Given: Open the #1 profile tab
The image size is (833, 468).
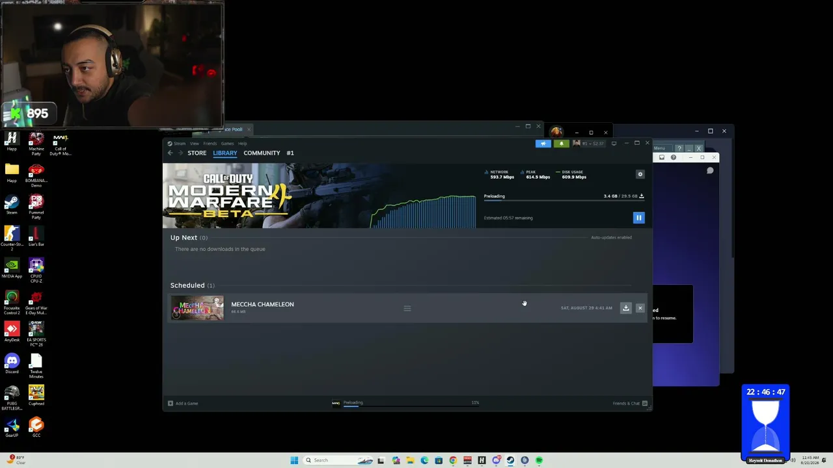Looking at the screenshot, I should [290, 153].
